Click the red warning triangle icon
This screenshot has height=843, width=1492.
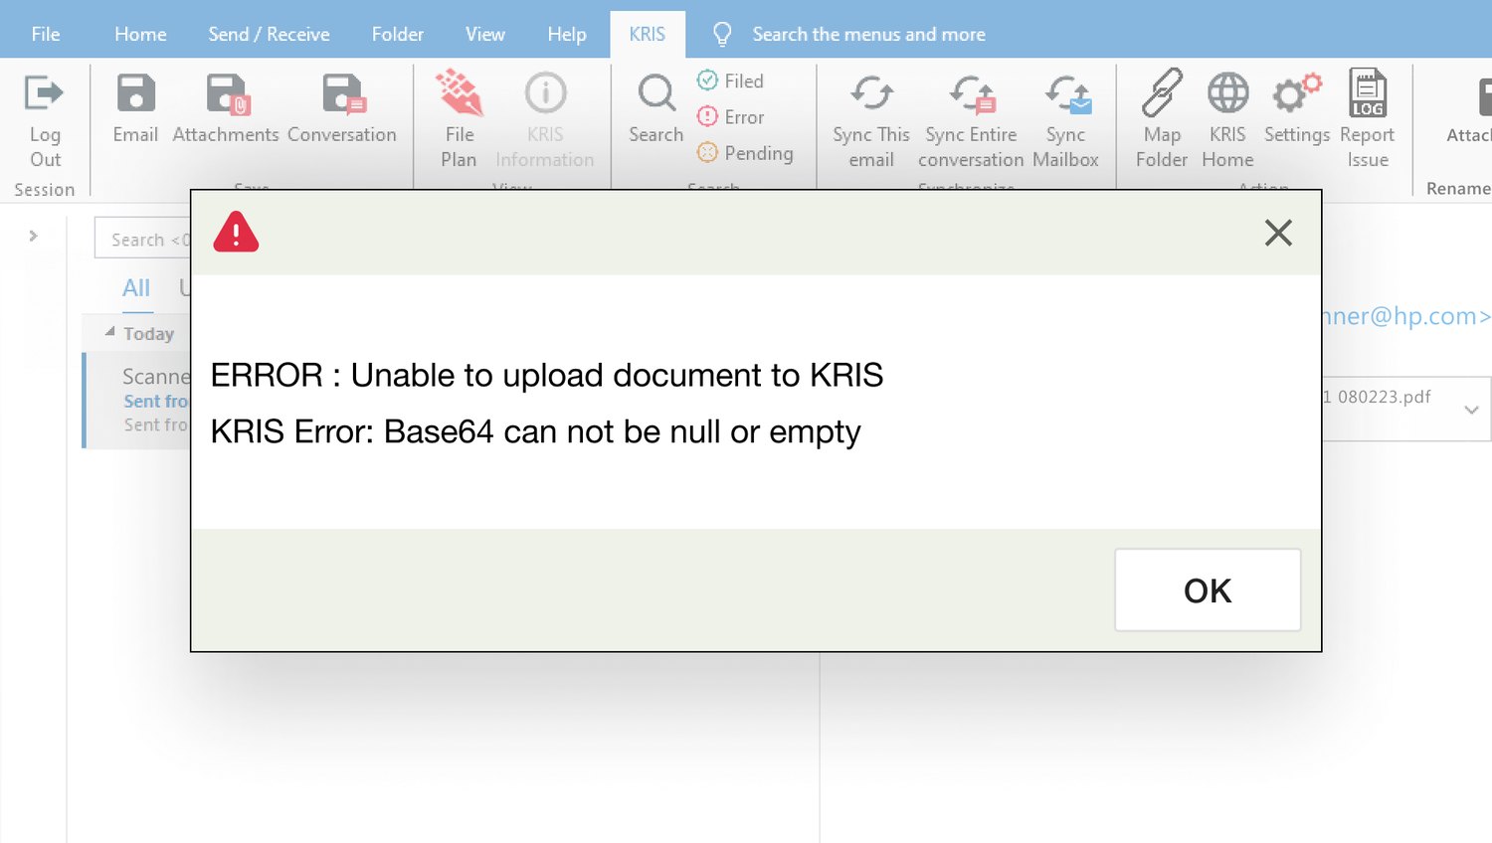pyautogui.click(x=236, y=233)
